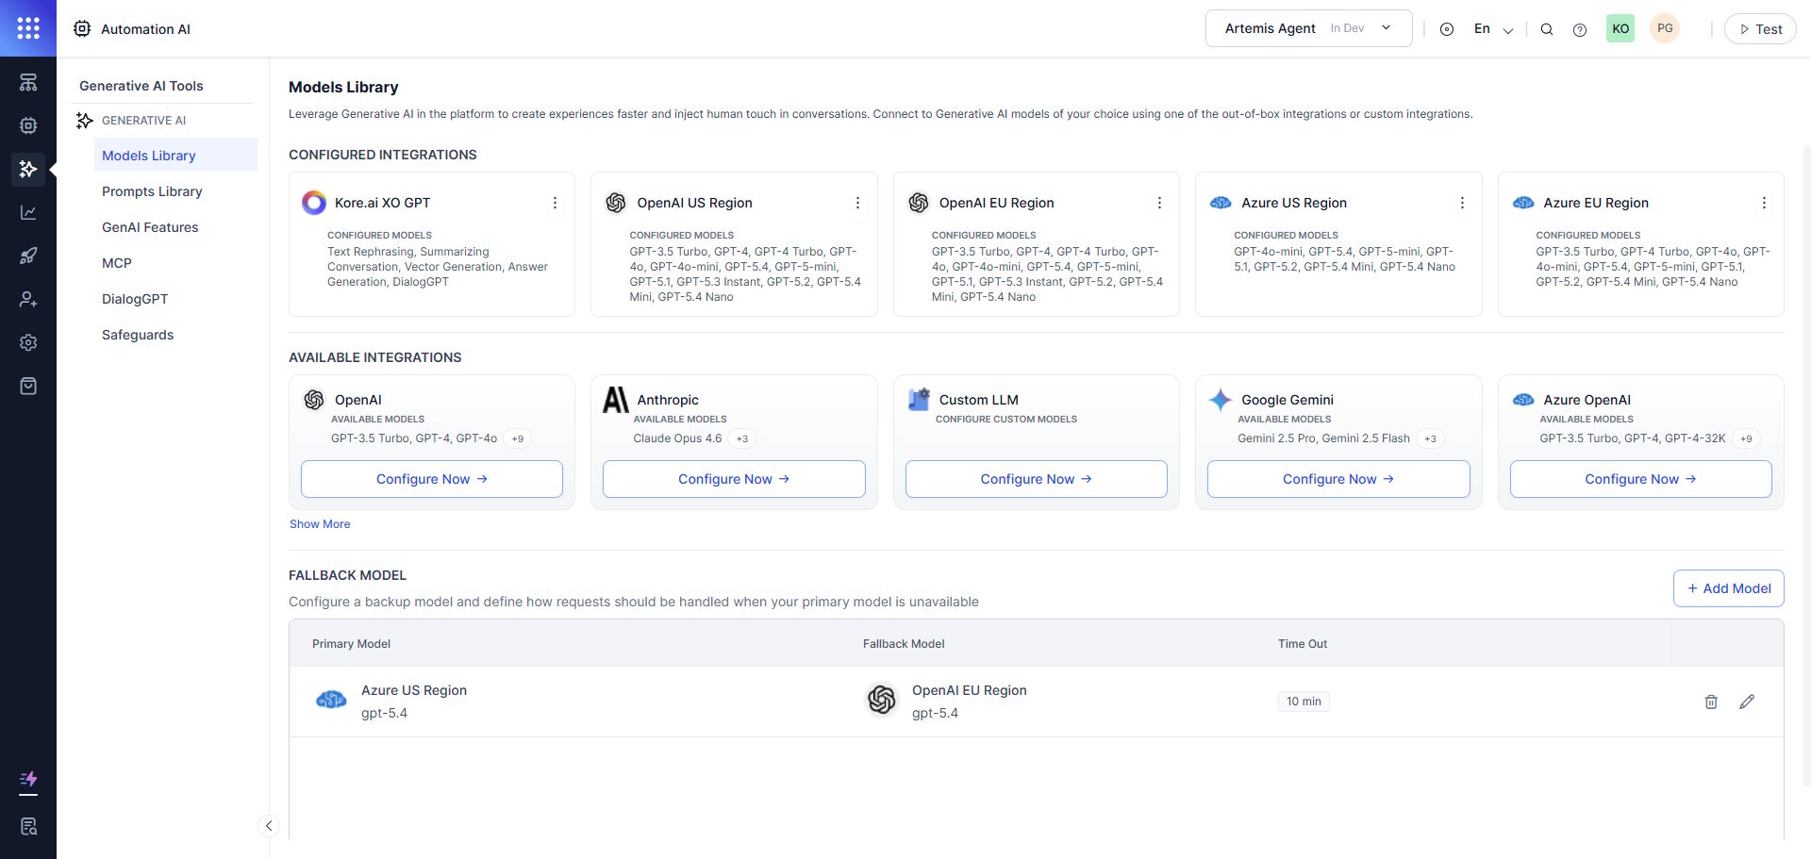Click the Primary Model column header
1811x859 pixels.
pyautogui.click(x=351, y=644)
